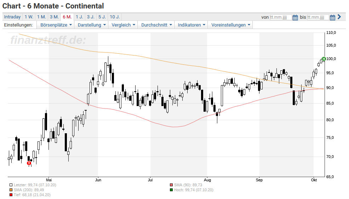Click the 'von' start date field

[x=281, y=17]
